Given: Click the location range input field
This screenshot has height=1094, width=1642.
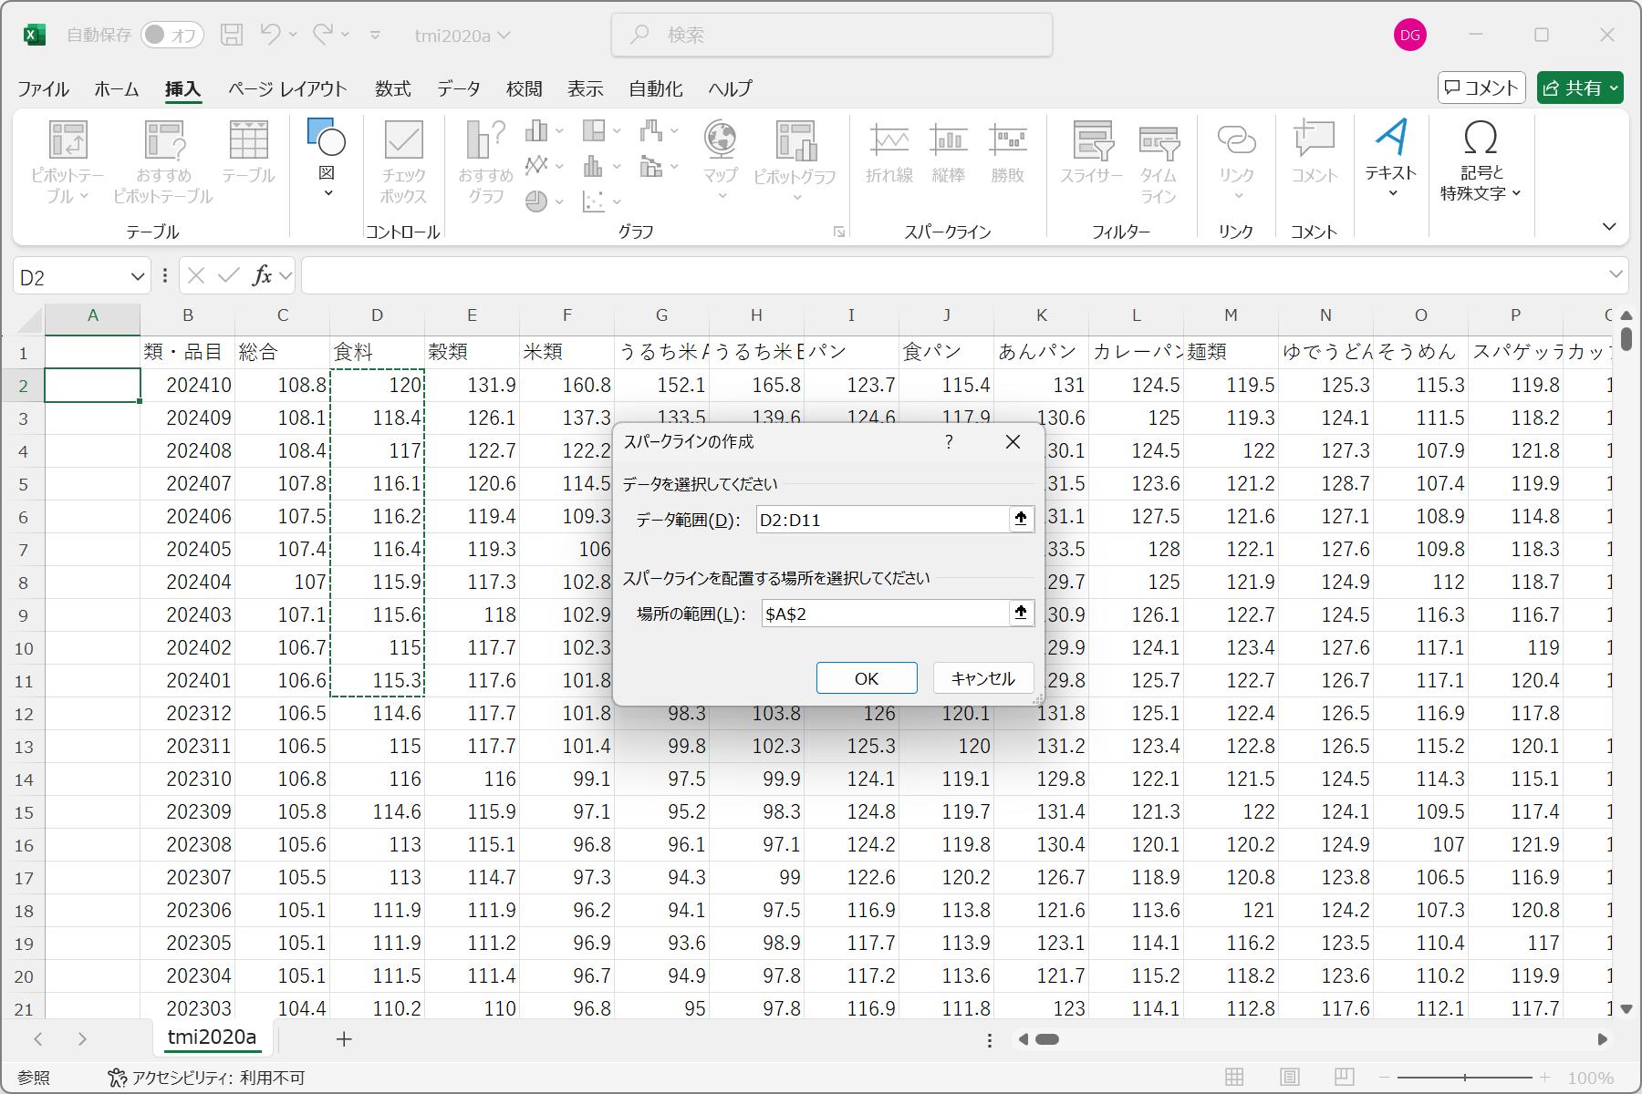Looking at the screenshot, I should click(885, 614).
